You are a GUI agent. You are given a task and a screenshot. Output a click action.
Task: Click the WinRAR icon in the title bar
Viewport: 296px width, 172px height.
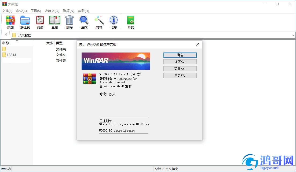[x=4, y=4]
